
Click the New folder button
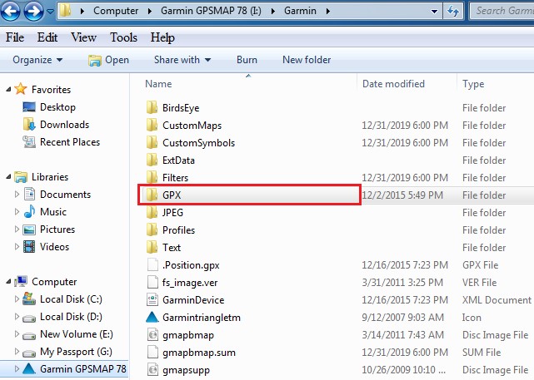307,60
